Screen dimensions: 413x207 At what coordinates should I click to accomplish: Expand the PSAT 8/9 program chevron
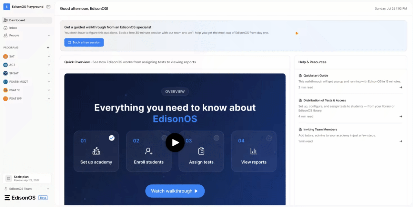pos(49,98)
